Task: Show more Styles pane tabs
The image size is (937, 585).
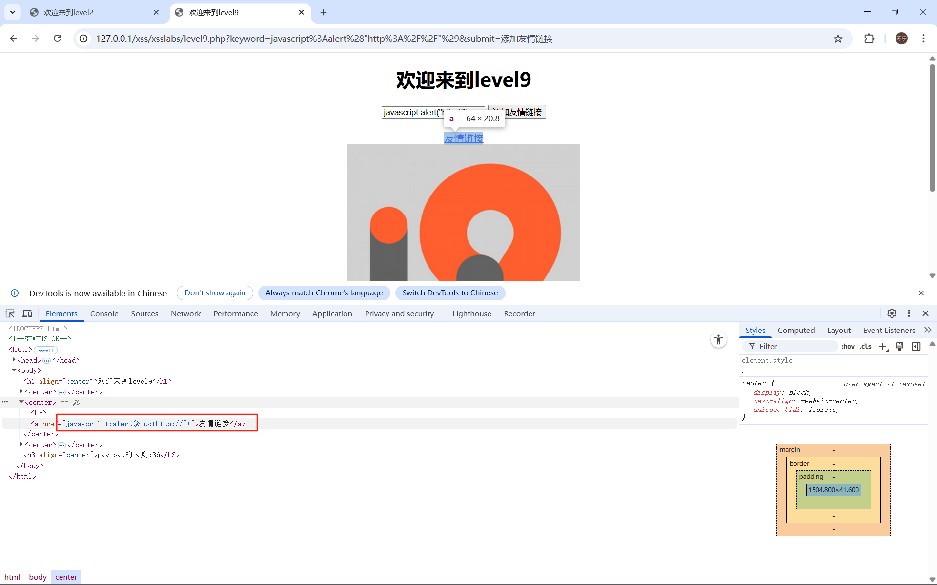Action: coord(928,330)
